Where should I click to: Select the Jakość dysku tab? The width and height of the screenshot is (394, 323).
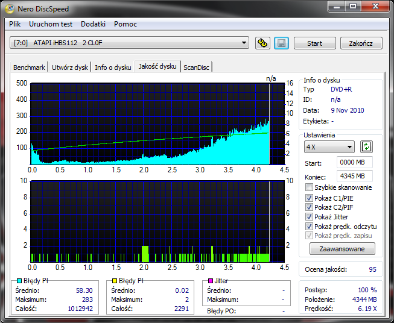click(x=157, y=66)
